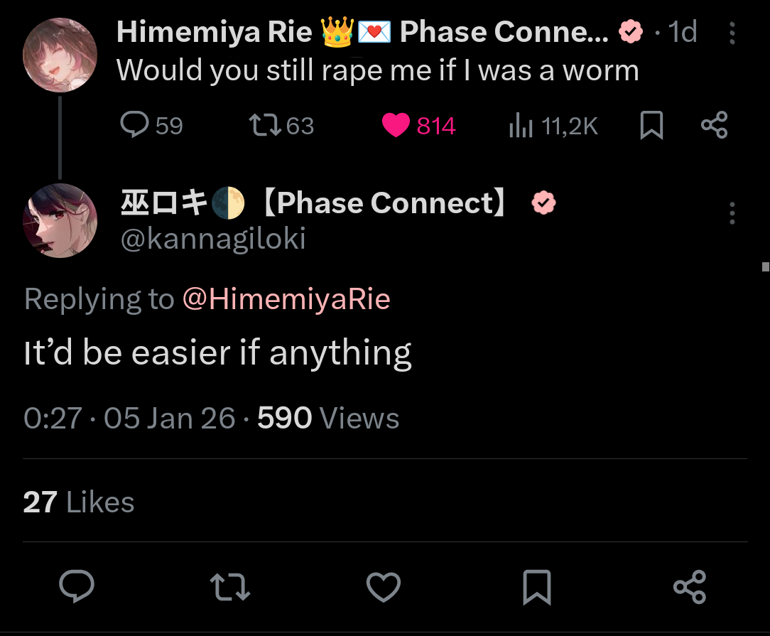Click the 1d timestamp on the post
The width and height of the screenshot is (770, 636).
pos(683,32)
